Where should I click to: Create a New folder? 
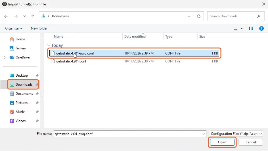pos(39,28)
